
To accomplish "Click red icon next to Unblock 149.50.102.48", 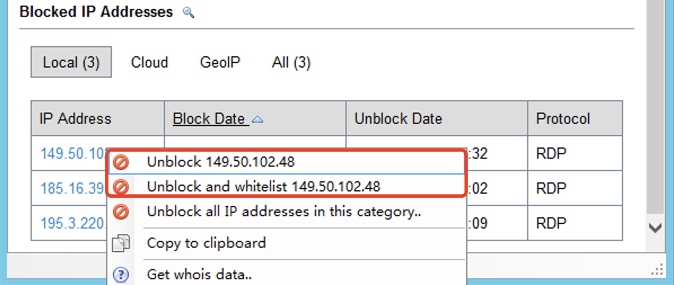I will pyautogui.click(x=121, y=162).
